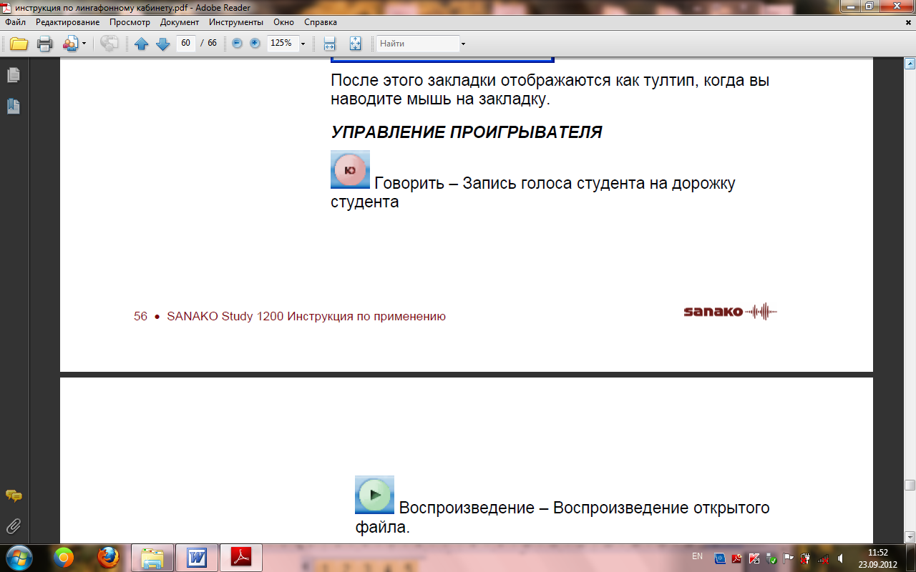The width and height of the screenshot is (916, 572).
Task: Click the Найти search field
Action: [418, 44]
